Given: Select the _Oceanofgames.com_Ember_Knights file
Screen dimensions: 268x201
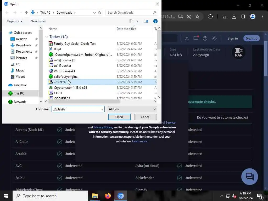Looking at the screenshot, I should tap(83, 54).
